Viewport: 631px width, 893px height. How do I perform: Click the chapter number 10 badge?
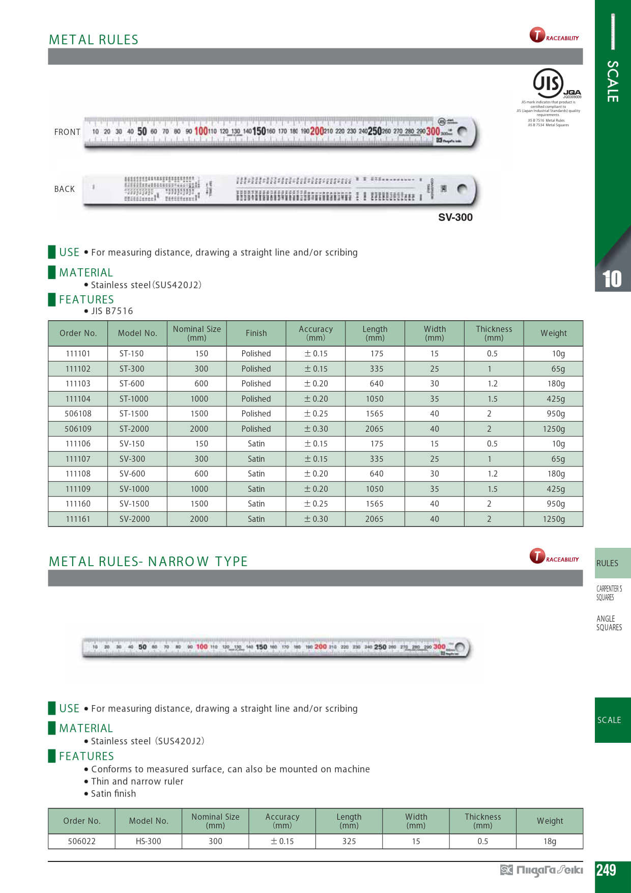[x=612, y=279]
